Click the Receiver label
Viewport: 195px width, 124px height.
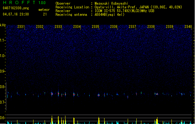coord(63,11)
